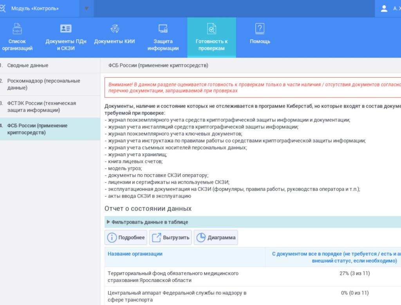401x305 pixels.
Task: Open Помощь via the question mark icon
Action: point(260,28)
